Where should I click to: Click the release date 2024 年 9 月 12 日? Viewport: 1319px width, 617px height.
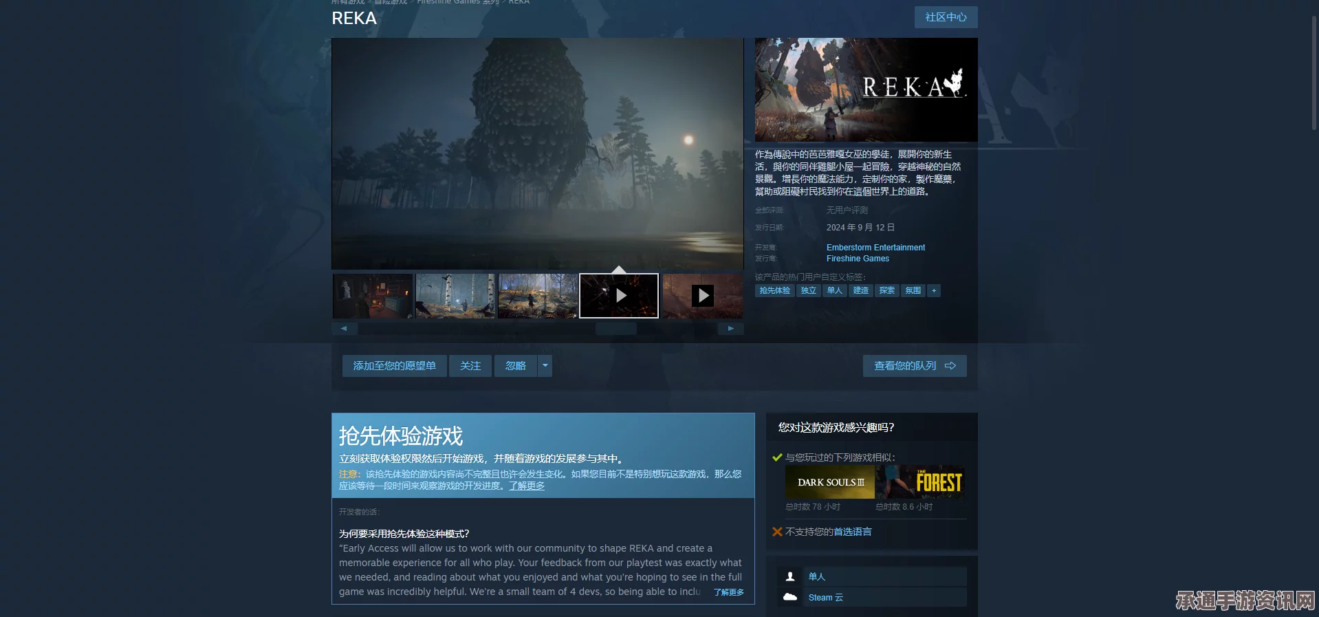(x=860, y=228)
